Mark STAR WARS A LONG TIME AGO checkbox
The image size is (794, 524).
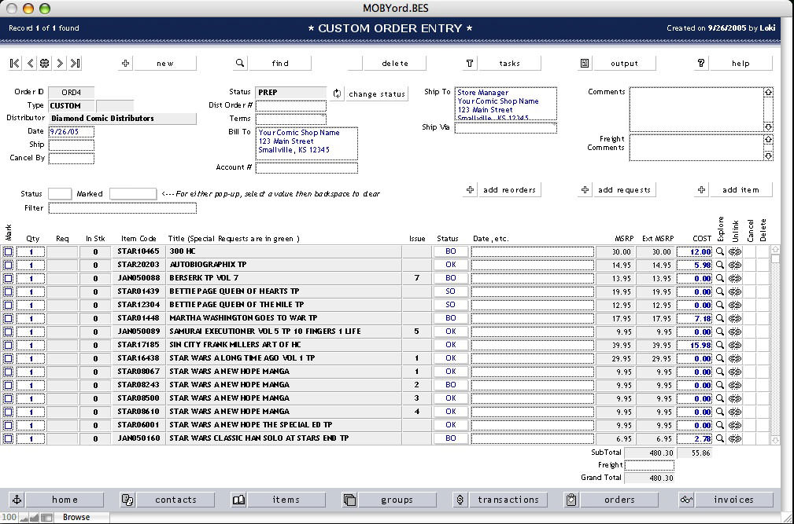tap(8, 358)
